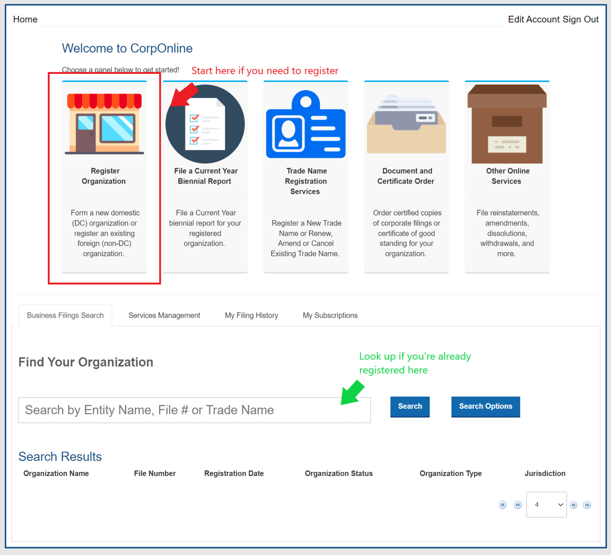Screen dimensions: 611x555
Task: Go to next results page
Action: coord(574,505)
